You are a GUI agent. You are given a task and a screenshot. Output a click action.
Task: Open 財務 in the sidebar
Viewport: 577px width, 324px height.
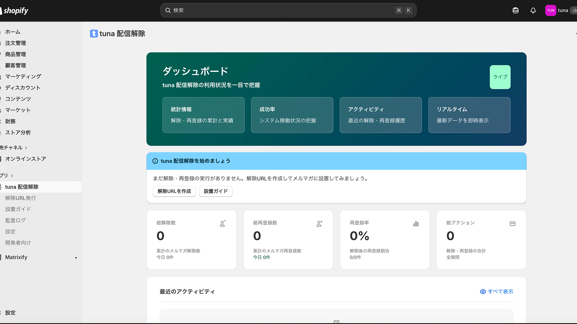pos(10,121)
